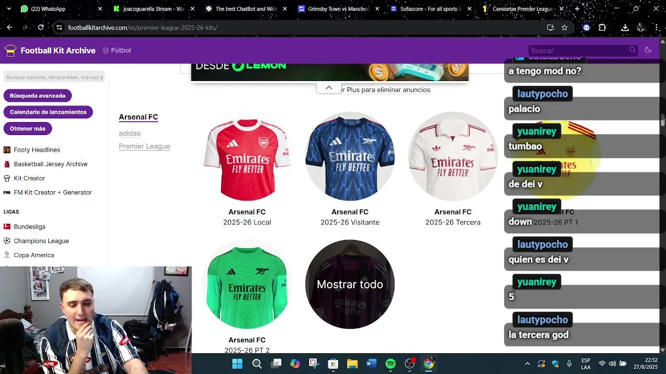This screenshot has width=666, height=374.
Task: Select the Camisetas Premier League tab
Action: tap(522, 9)
